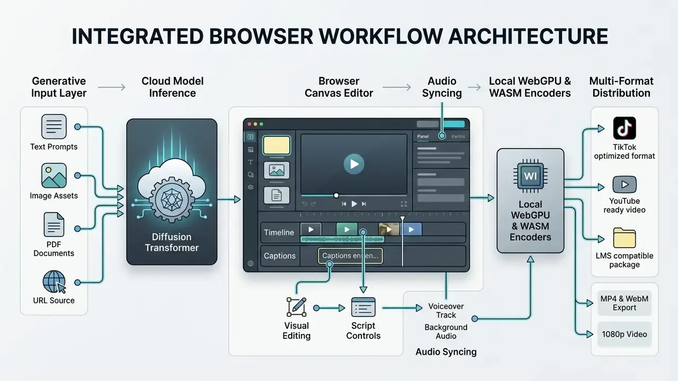
Task: Click the fullscreen icon under the preview
Action: [x=404, y=204]
